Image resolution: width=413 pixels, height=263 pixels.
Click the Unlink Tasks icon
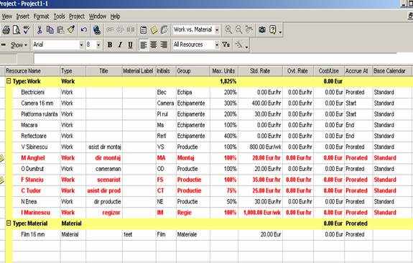coord(120,29)
